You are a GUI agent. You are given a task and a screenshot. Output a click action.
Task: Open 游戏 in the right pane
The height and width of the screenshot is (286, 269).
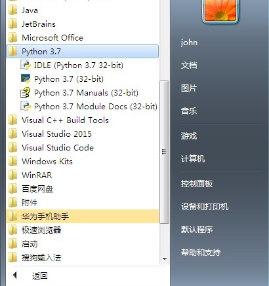[x=189, y=136]
